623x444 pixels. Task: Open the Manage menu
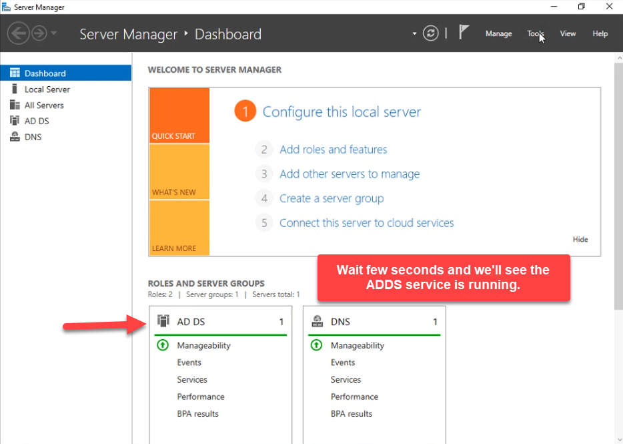pos(498,34)
